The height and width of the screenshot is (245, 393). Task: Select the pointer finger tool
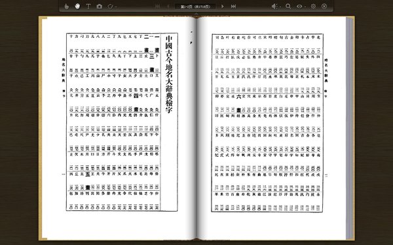click(66, 7)
